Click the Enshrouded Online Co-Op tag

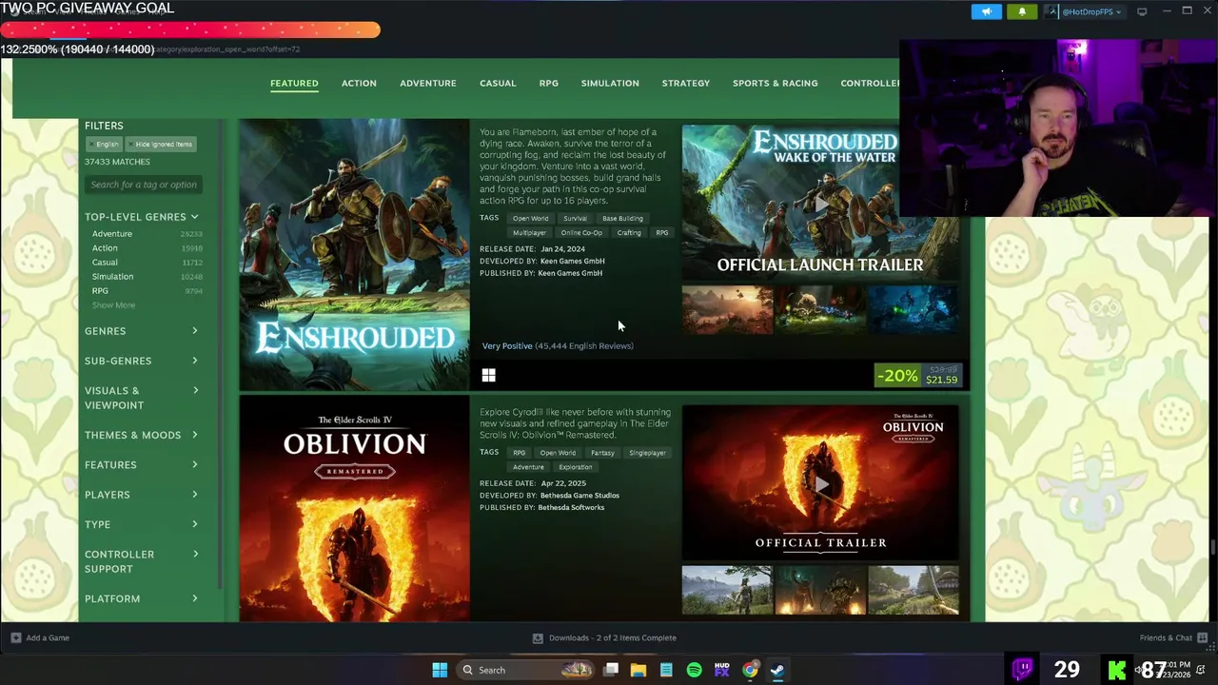(581, 233)
